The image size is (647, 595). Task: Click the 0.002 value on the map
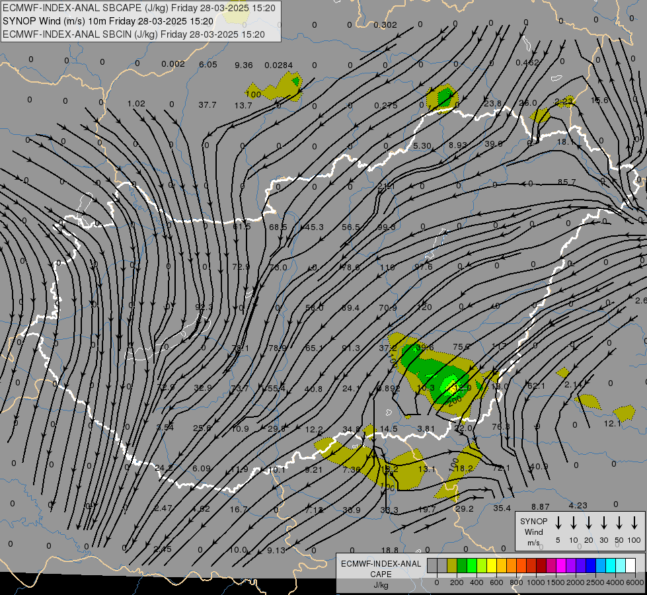(173, 64)
